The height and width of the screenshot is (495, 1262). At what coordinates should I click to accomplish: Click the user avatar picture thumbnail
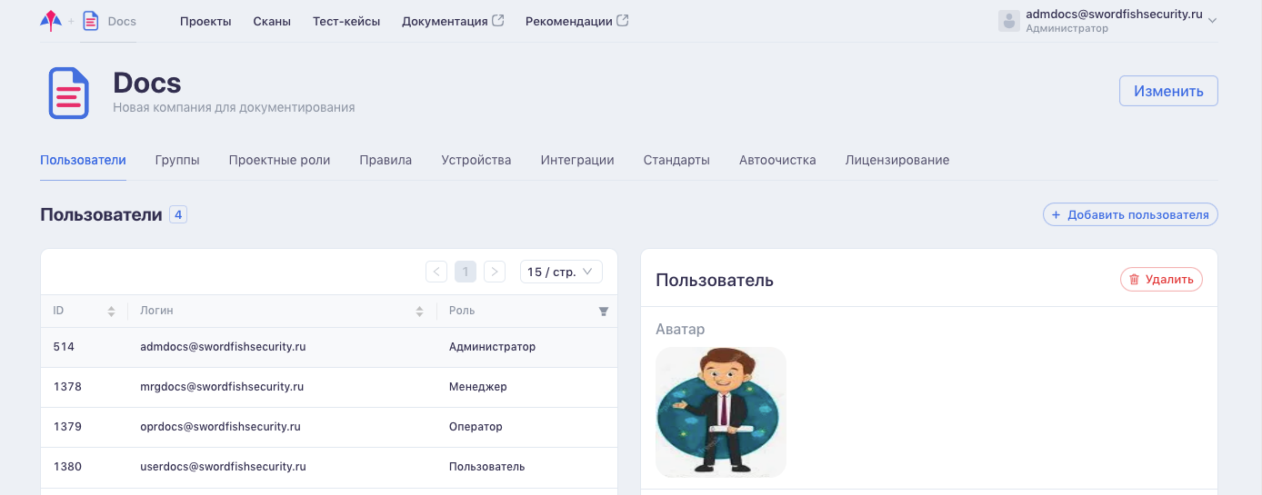(x=721, y=412)
